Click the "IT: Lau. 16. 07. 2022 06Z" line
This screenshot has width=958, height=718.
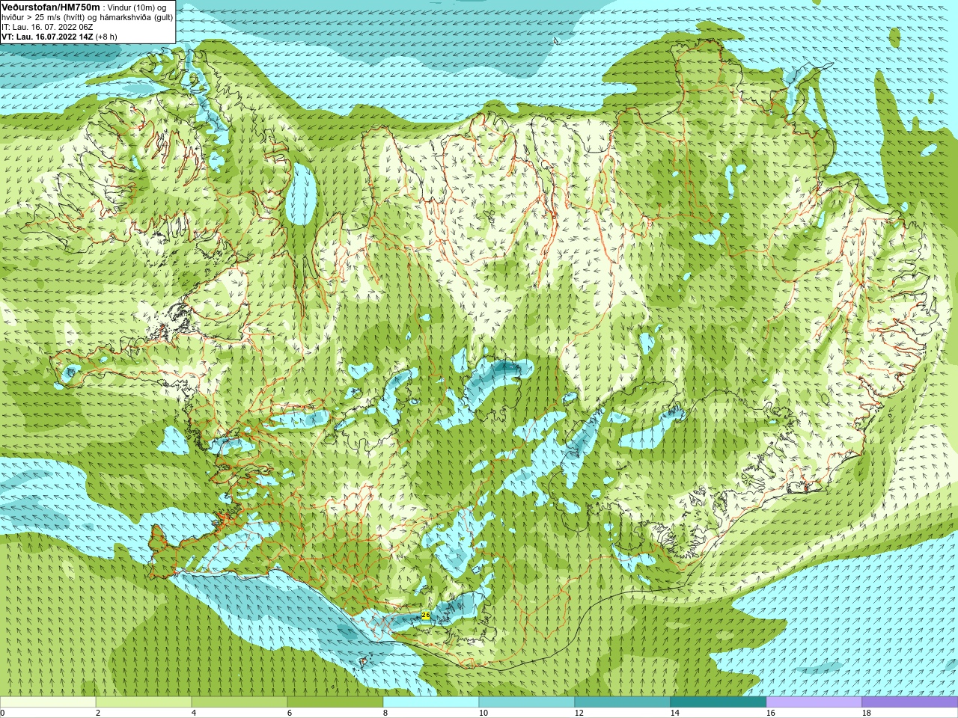(47, 27)
